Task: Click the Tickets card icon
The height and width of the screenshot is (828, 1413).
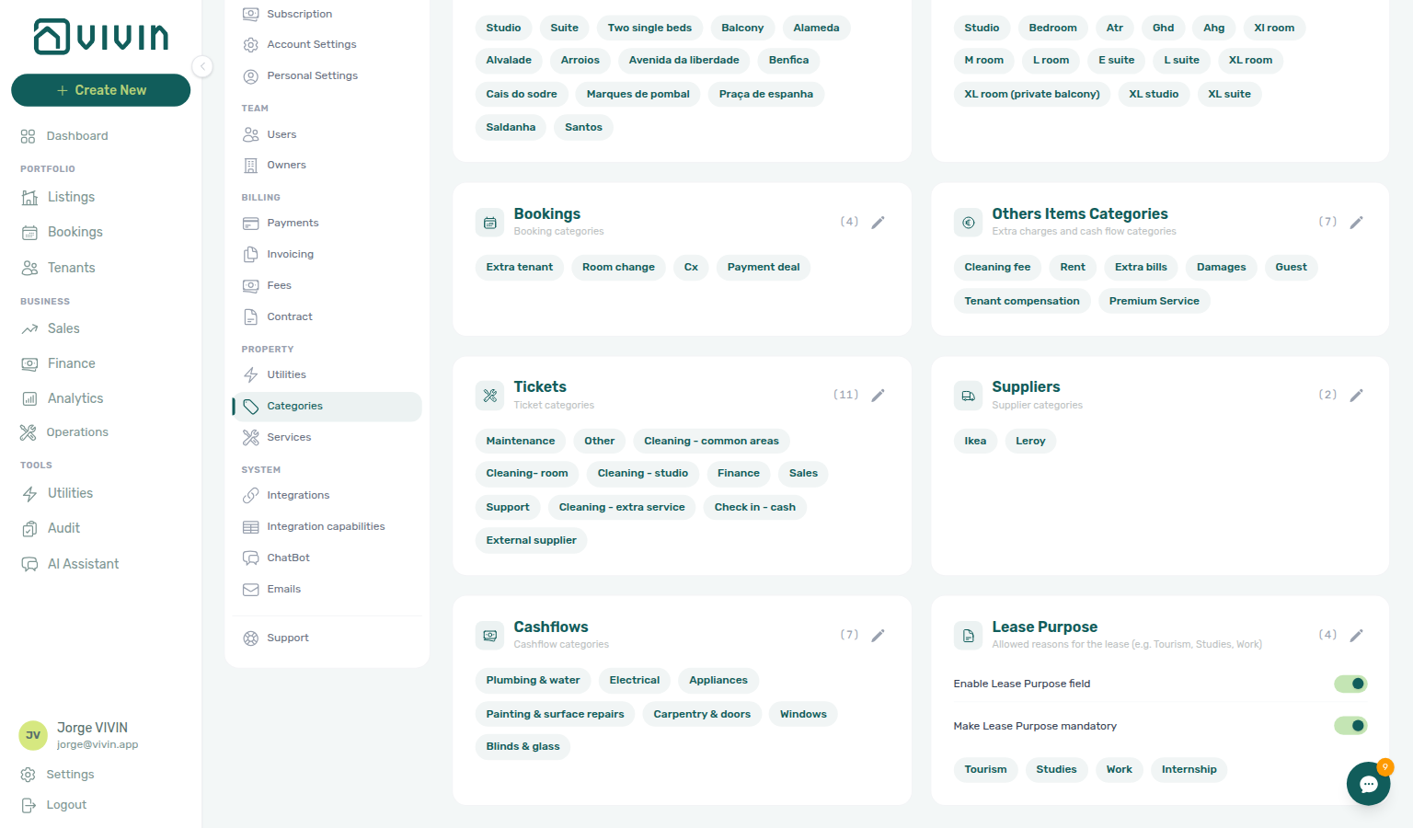Action: [x=490, y=396]
